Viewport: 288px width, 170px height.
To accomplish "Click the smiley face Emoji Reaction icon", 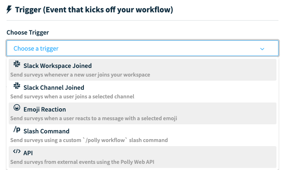I will (x=17, y=107).
